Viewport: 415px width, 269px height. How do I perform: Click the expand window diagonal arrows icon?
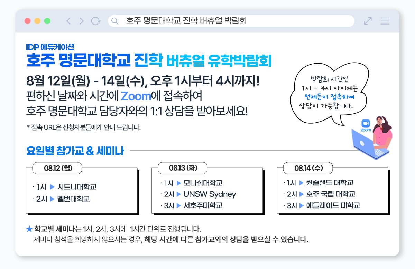pyautogui.click(x=368, y=21)
